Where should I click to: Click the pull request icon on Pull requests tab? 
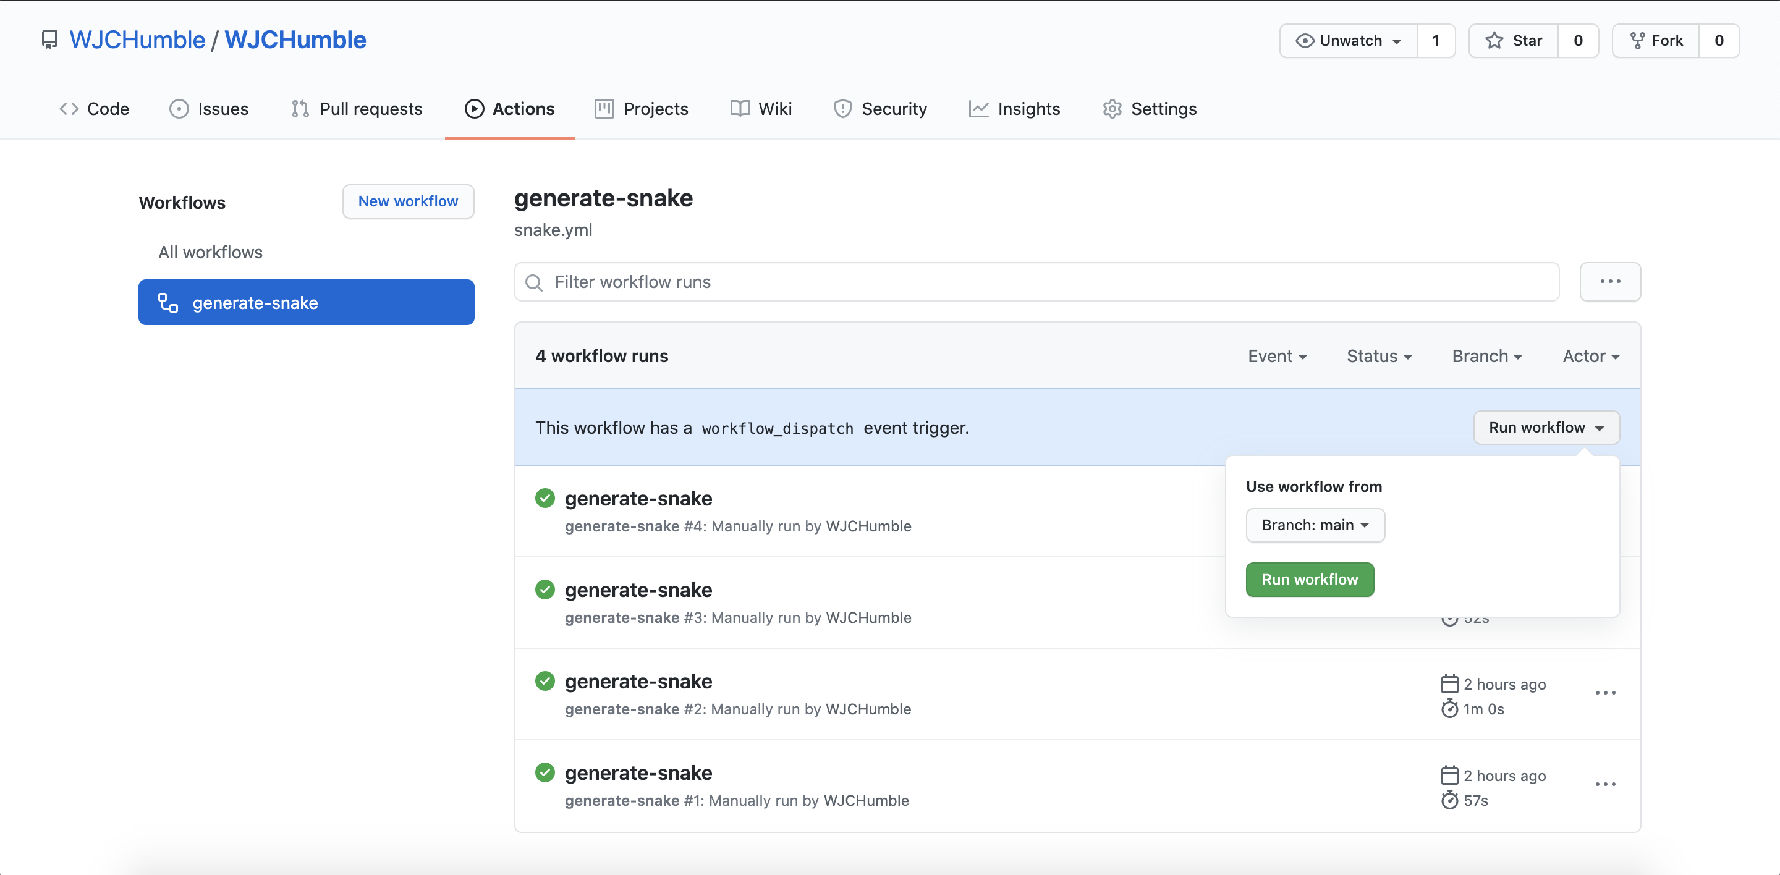(x=300, y=109)
